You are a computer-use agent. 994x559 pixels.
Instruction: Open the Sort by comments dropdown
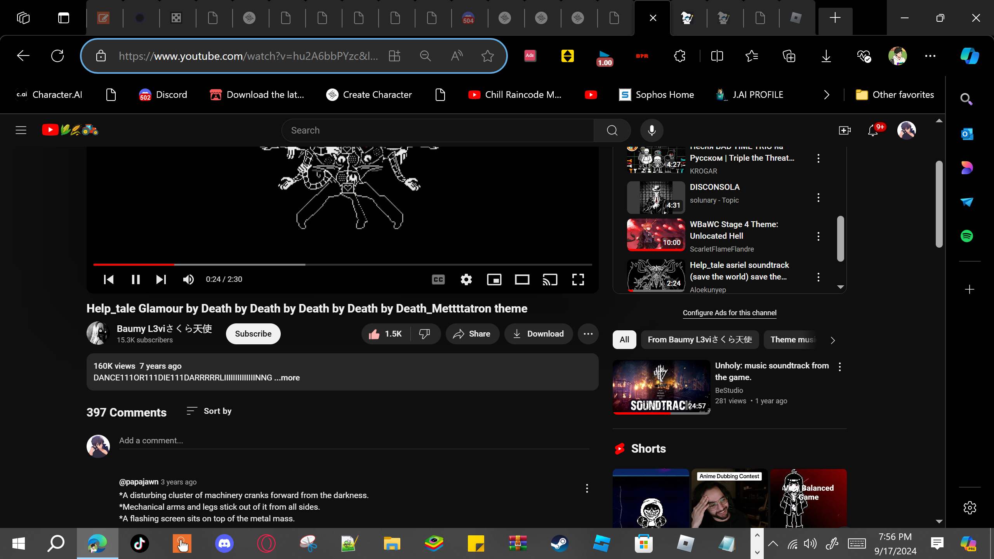[x=209, y=411]
